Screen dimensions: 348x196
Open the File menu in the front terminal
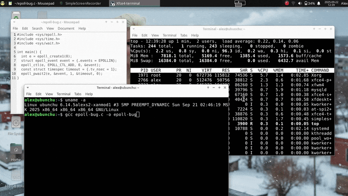(x=29, y=94)
